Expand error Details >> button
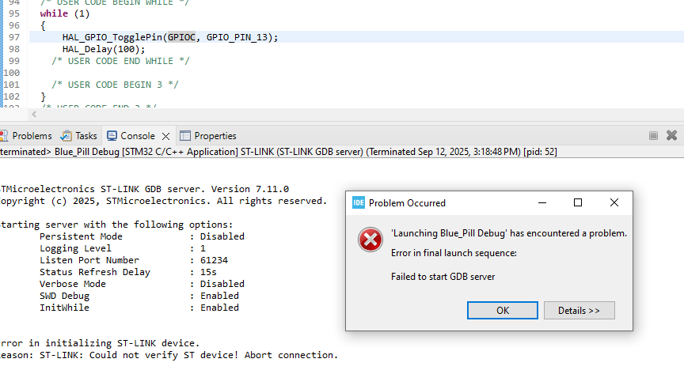Screen dimensions: 684x389 pyautogui.click(x=579, y=310)
